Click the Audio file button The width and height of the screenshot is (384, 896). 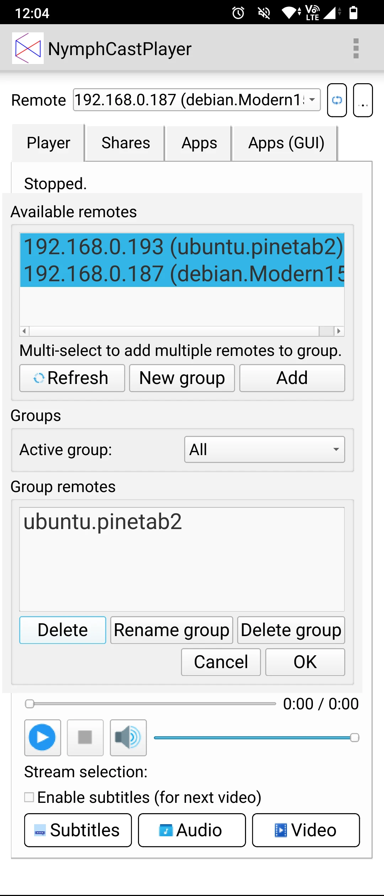(x=192, y=830)
